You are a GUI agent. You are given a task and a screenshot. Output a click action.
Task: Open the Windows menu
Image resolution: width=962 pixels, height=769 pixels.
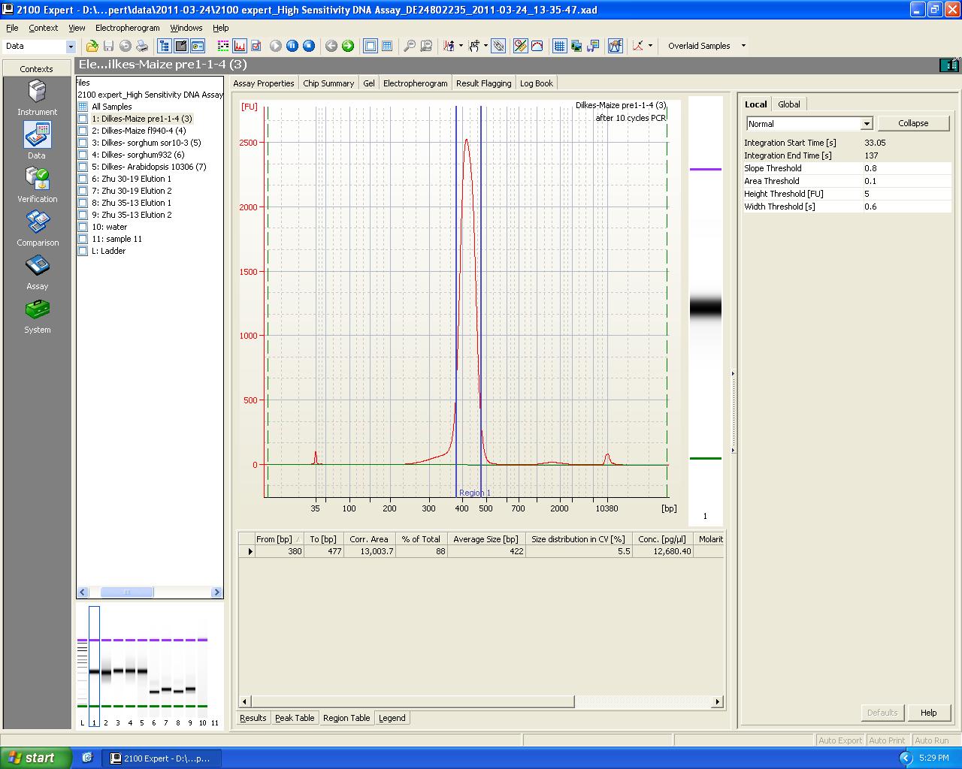click(x=186, y=28)
